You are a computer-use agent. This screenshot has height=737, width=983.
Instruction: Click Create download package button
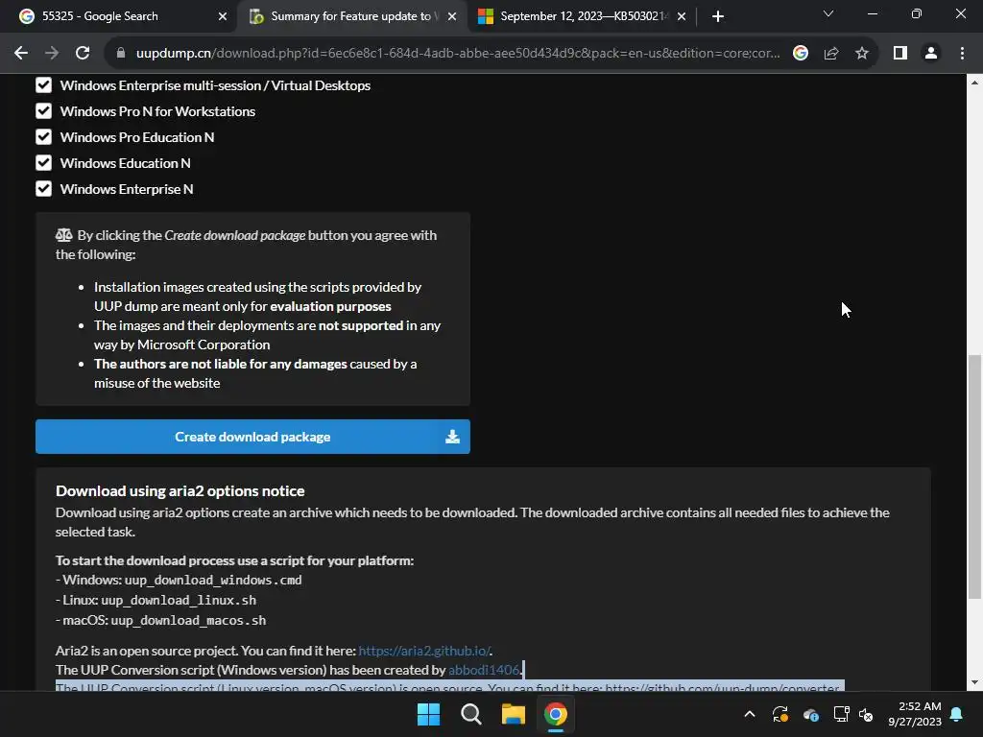click(x=252, y=437)
